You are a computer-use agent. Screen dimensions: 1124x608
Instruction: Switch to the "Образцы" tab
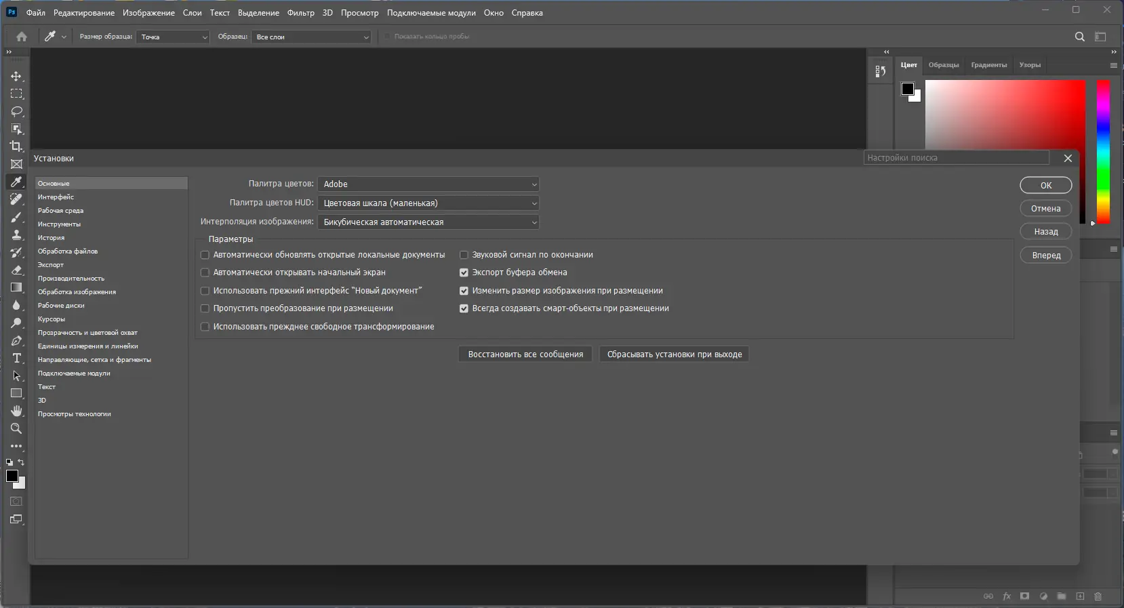944,65
